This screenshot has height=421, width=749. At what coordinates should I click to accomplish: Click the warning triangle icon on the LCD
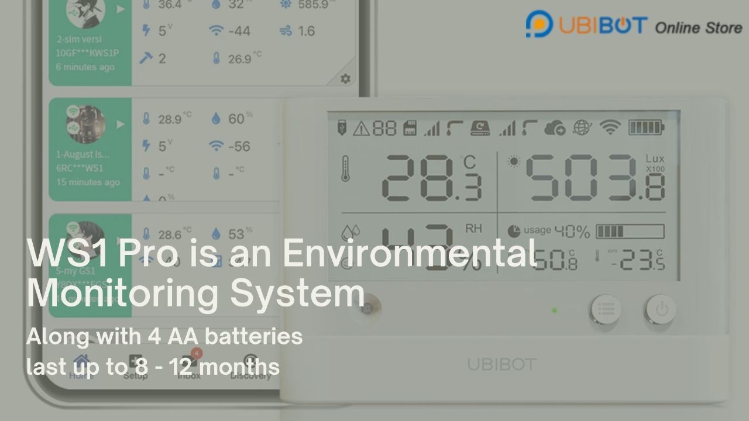pos(361,128)
